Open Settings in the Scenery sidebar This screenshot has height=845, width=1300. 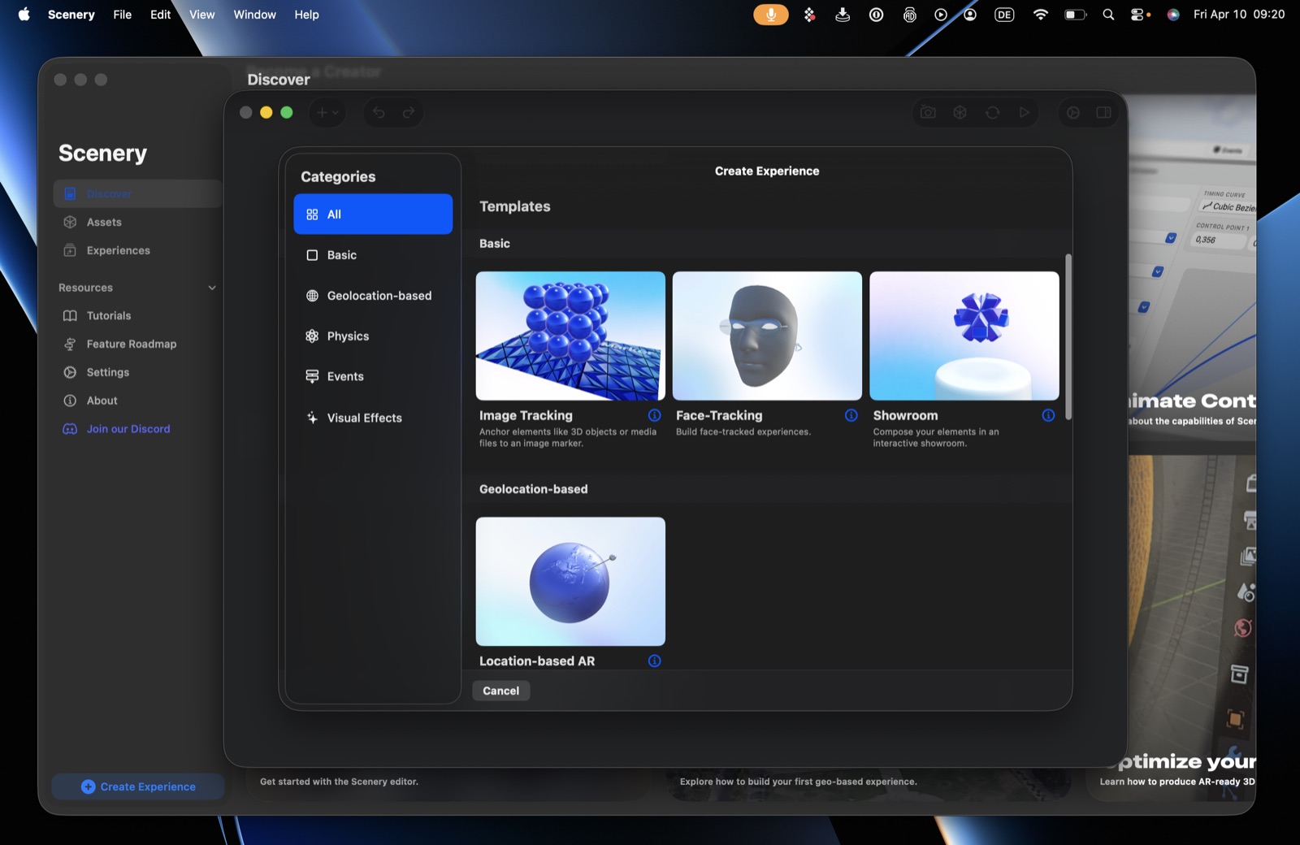coord(137,372)
